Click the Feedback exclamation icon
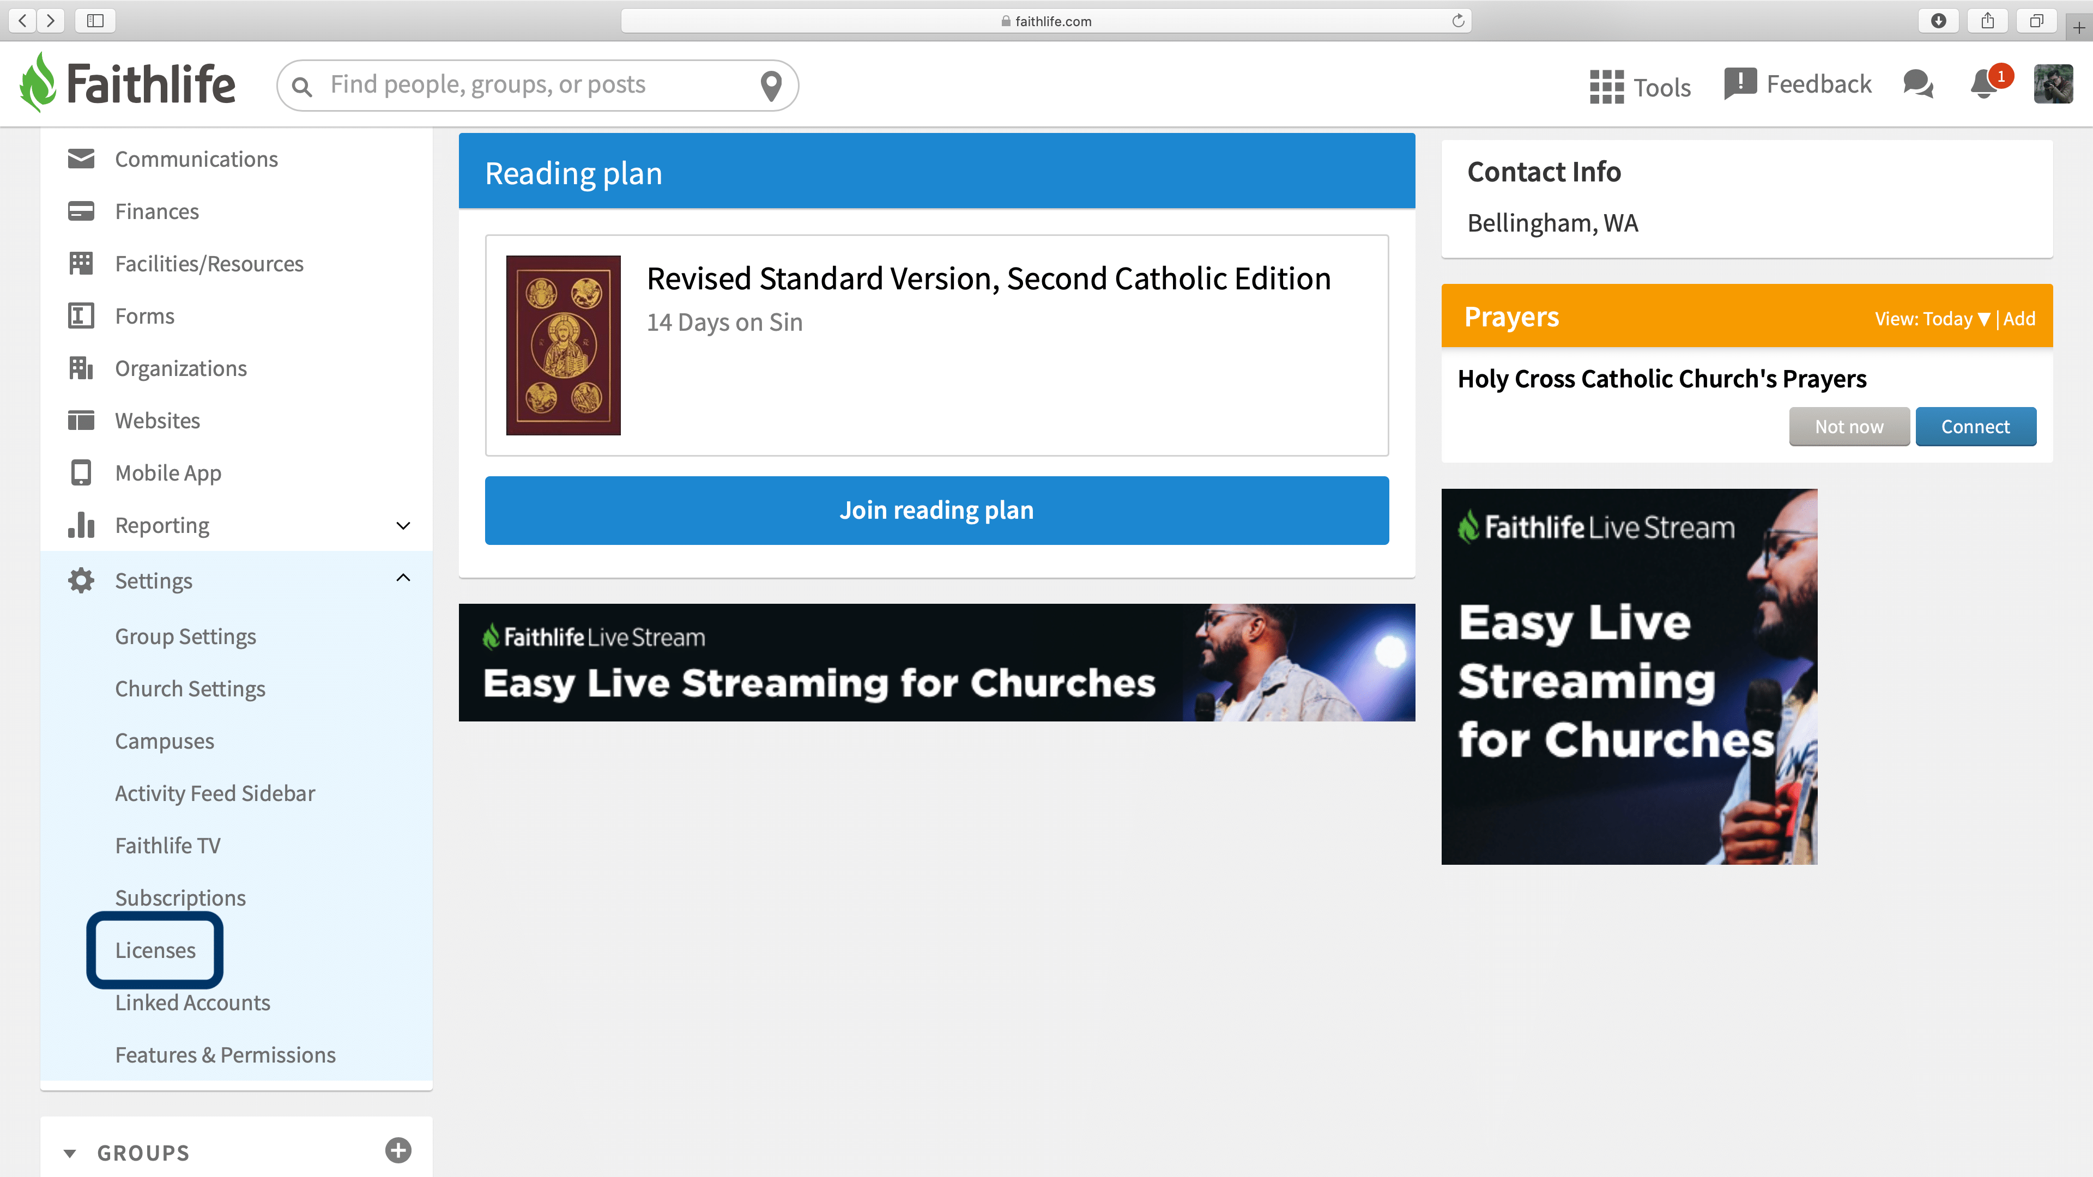The image size is (2093, 1177). [1740, 84]
